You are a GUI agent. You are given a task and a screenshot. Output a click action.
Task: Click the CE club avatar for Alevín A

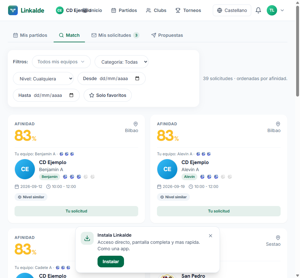(167, 169)
